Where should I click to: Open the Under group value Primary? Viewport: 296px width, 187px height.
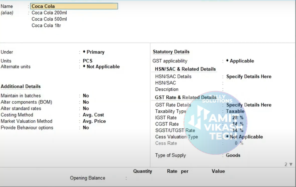[x=94, y=52]
